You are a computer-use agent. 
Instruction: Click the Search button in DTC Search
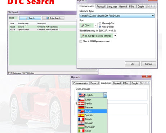click(x=30, y=18)
